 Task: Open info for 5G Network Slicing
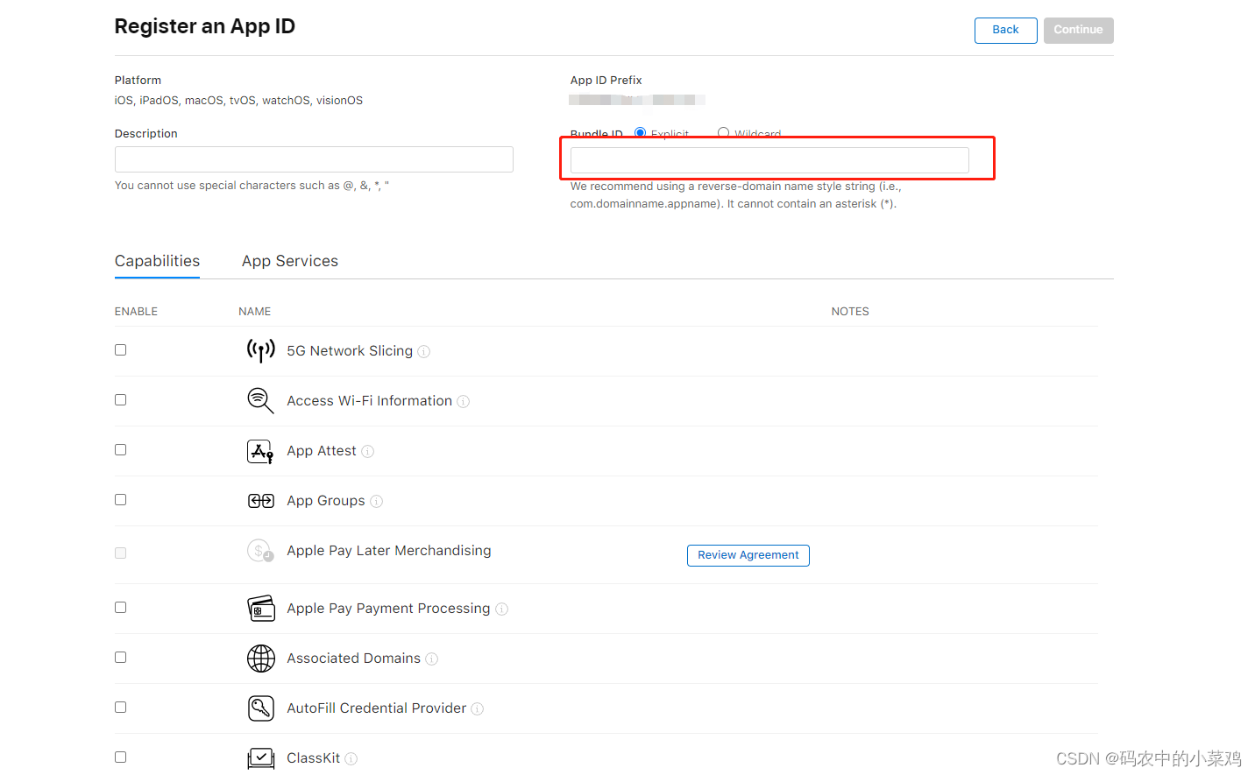click(x=424, y=352)
